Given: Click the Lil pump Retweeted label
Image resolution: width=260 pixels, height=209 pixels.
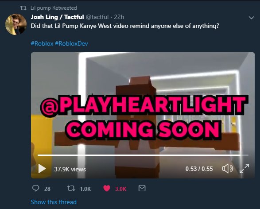Looking at the screenshot, I should click(54, 8).
